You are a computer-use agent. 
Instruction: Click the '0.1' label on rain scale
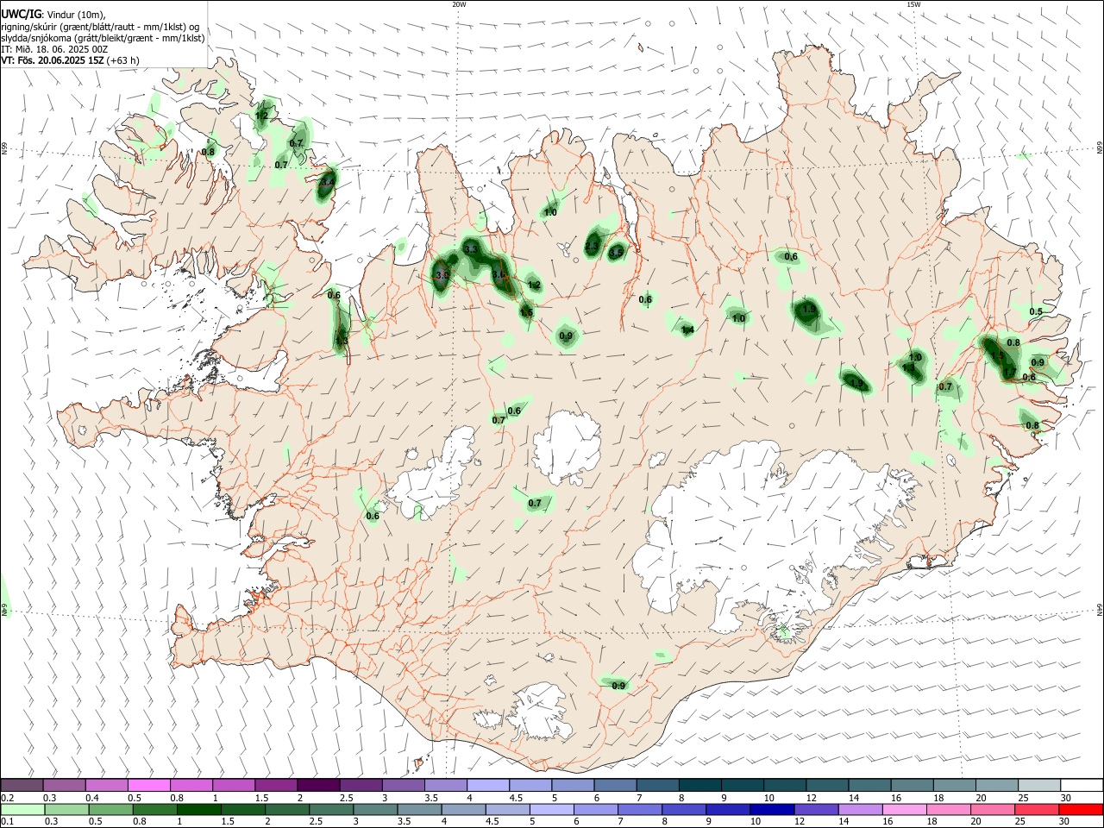pyautogui.click(x=8, y=822)
